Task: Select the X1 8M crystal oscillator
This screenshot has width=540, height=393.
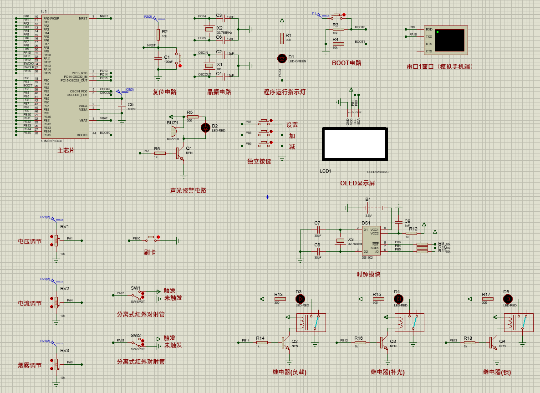Action: pyautogui.click(x=209, y=66)
